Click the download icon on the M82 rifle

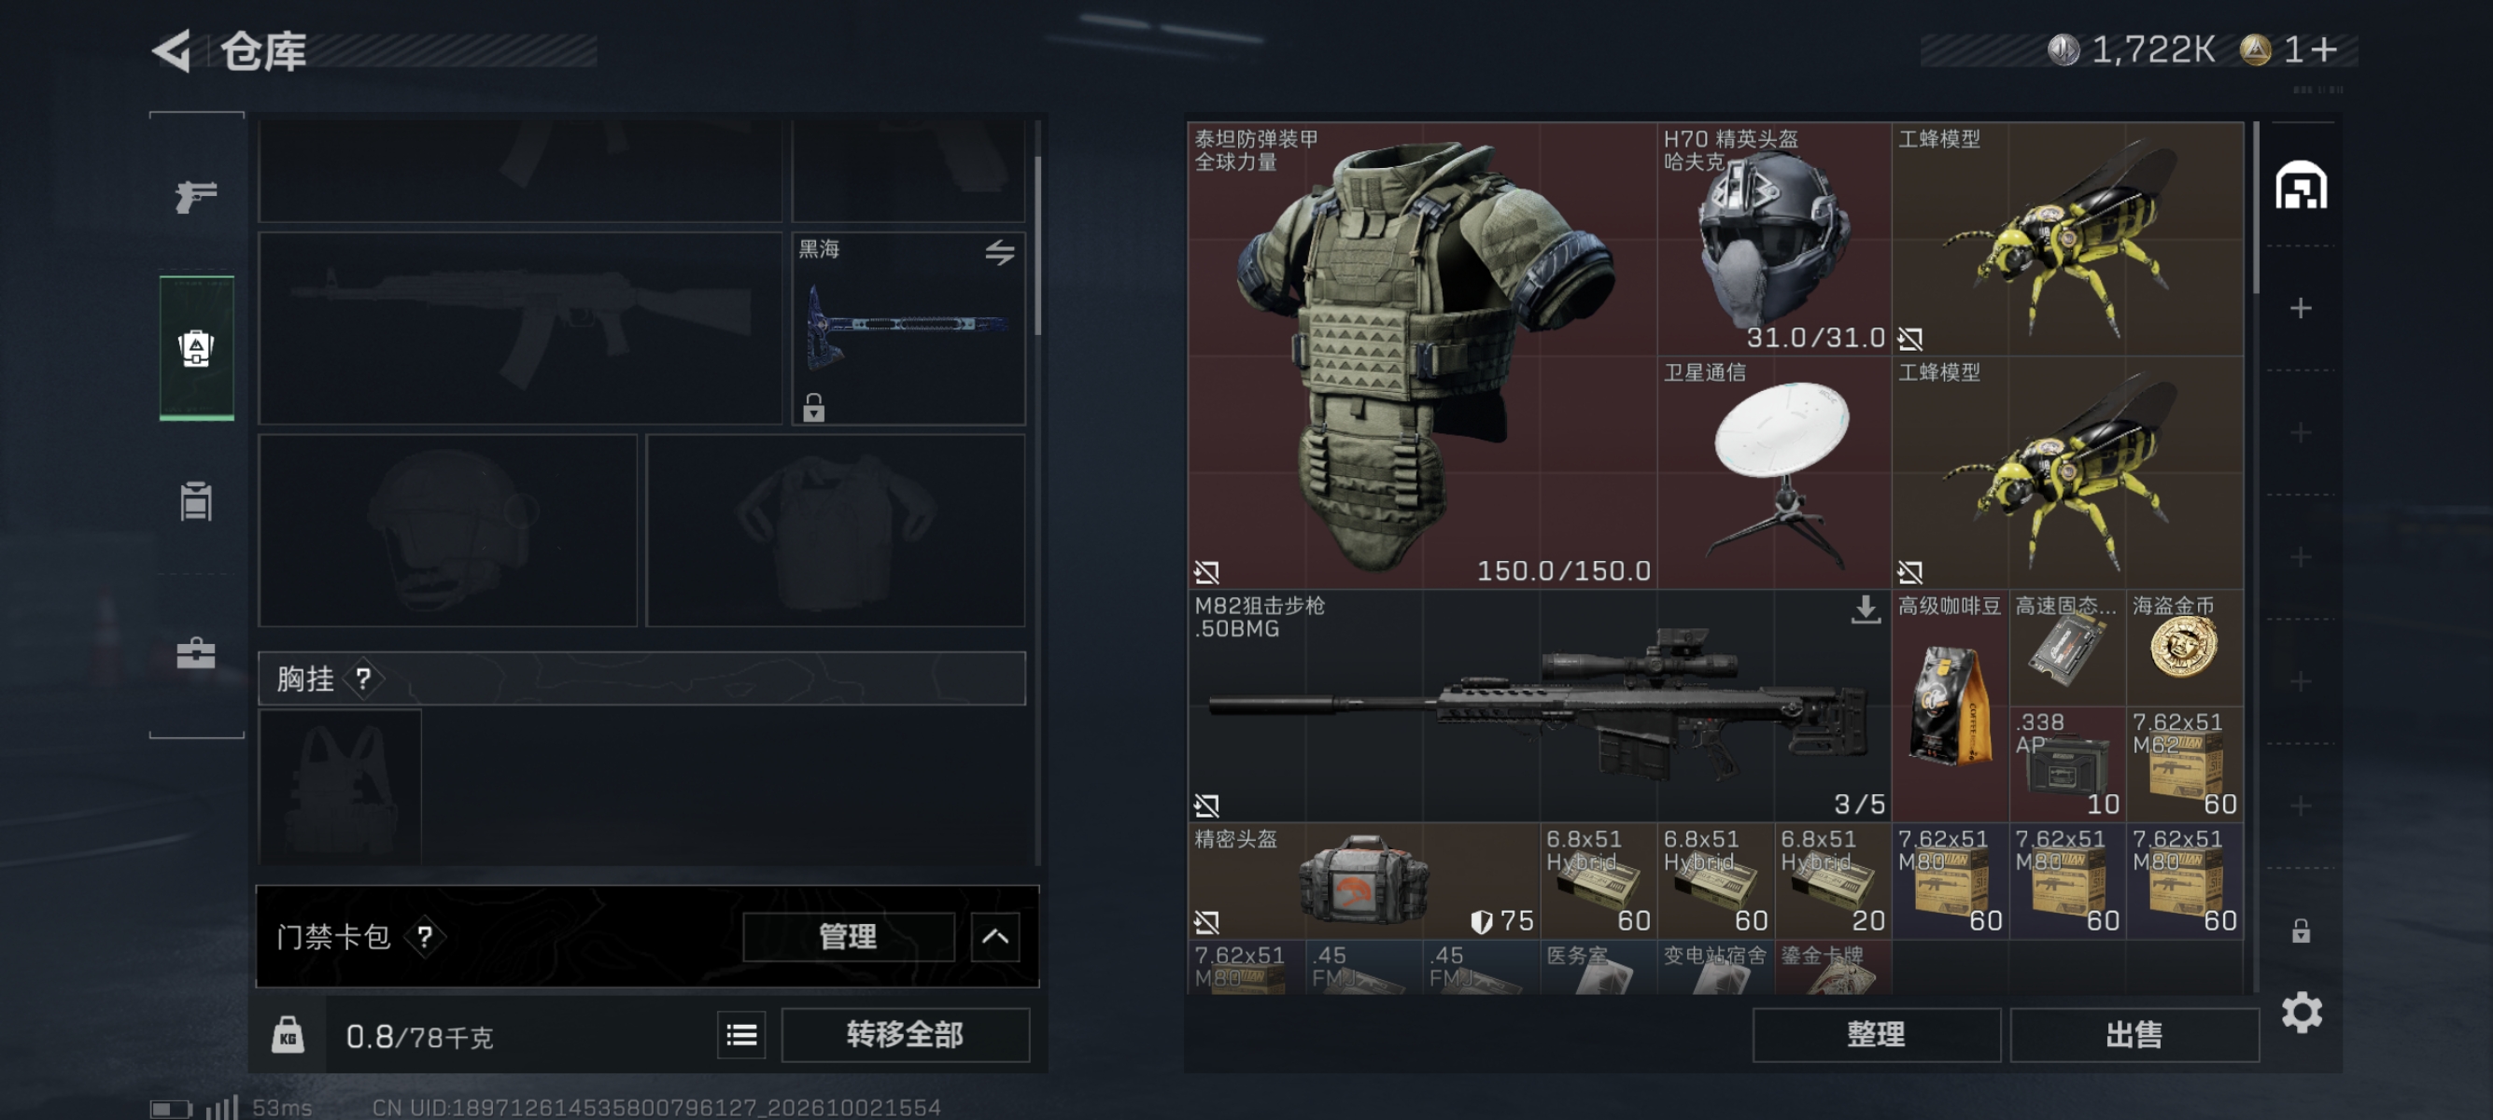[1865, 609]
